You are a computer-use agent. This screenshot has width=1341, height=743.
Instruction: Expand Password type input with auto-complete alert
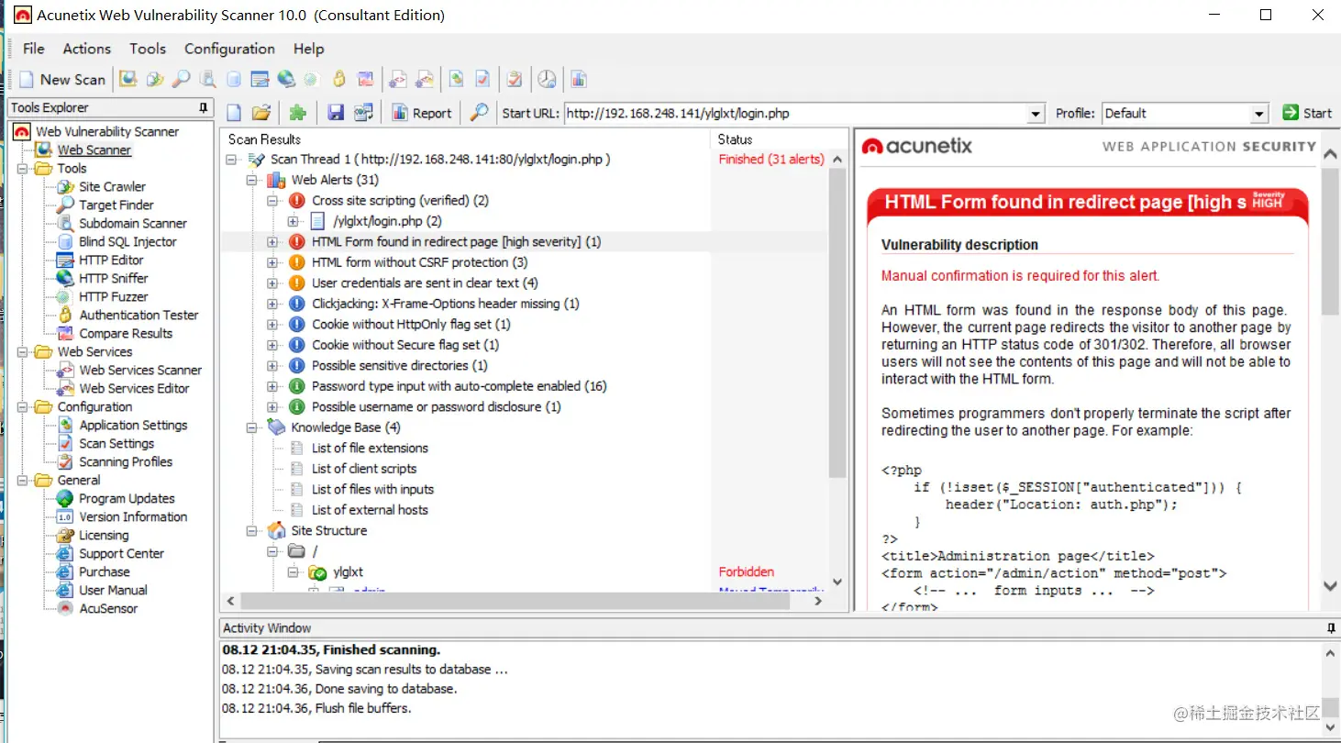click(x=272, y=386)
